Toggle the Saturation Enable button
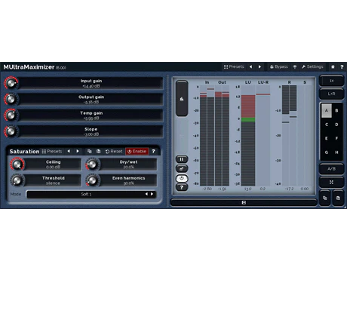Screen dimensions: 347x314 137,151
